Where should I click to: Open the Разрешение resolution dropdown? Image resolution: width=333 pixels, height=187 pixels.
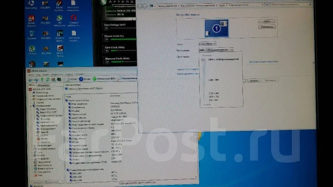216,50
